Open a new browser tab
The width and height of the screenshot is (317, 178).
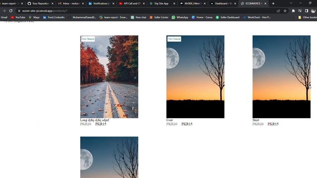(x=273, y=3)
